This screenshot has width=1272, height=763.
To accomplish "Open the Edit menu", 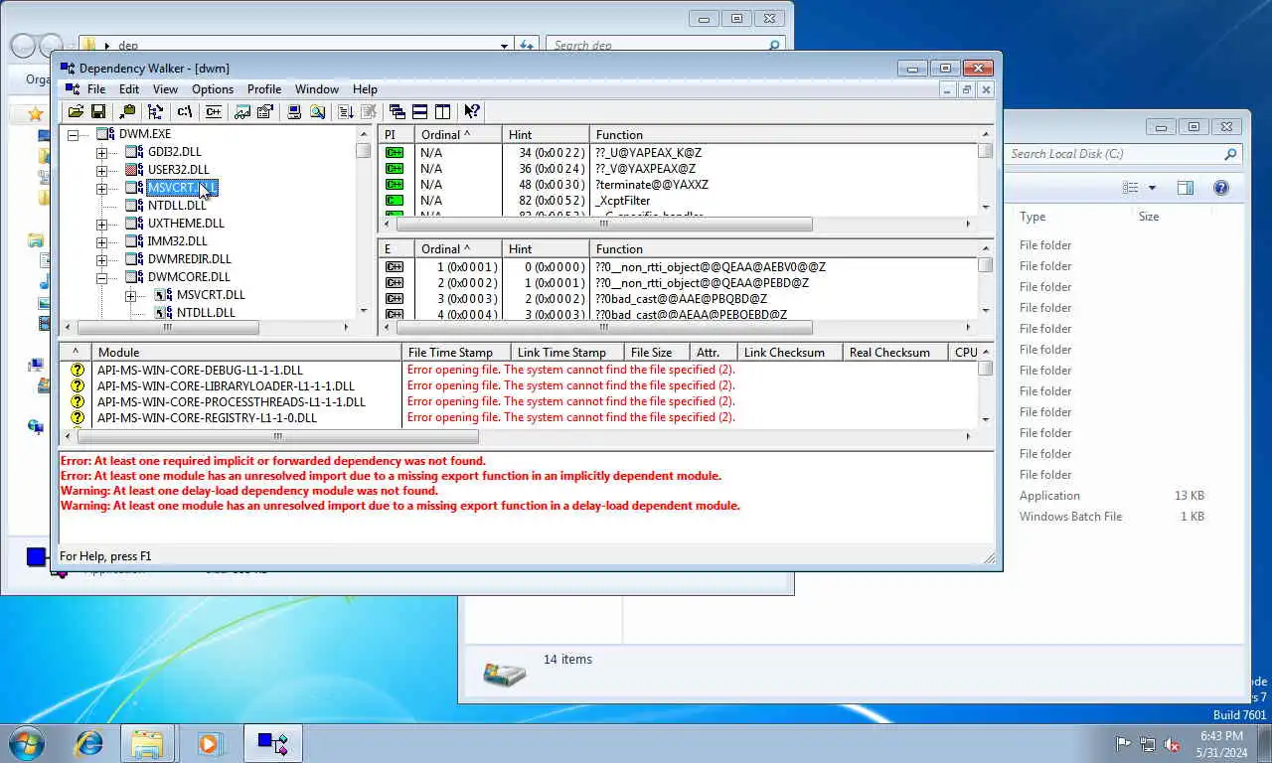I will click(x=129, y=89).
